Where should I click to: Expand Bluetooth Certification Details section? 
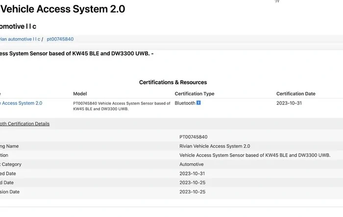24,123
